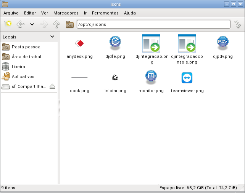Select Pasta pessoal in the sidebar
Viewport: 245px width, 193px height.
(x=29, y=47)
